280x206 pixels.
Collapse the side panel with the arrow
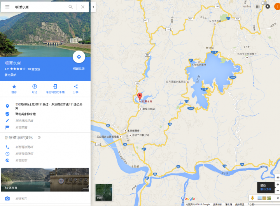(93, 7)
